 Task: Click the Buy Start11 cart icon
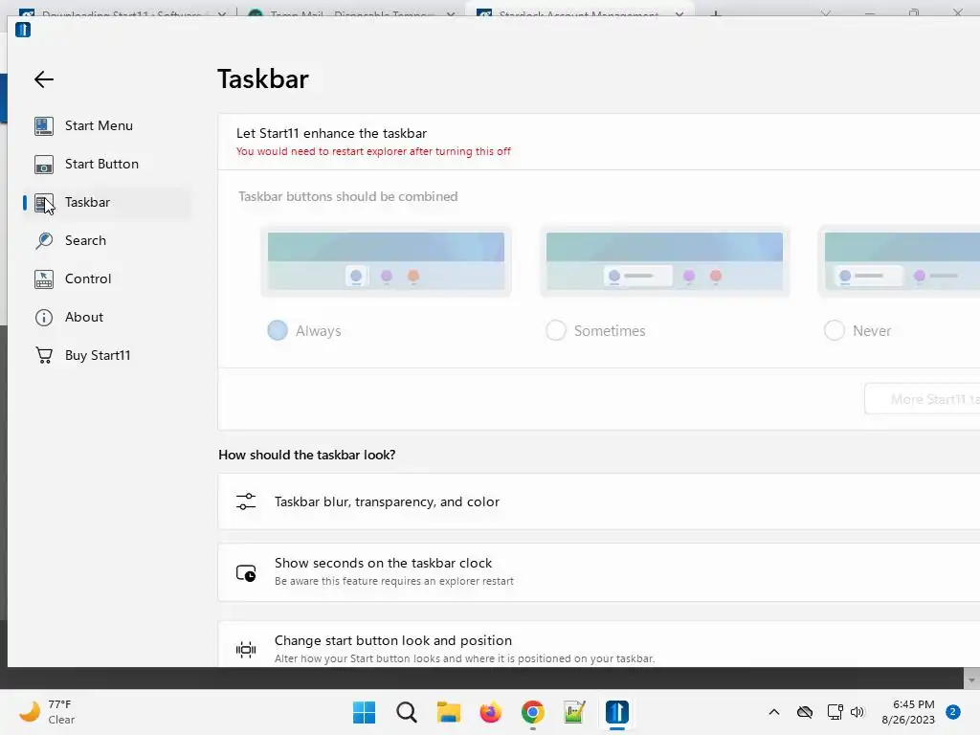tap(44, 356)
